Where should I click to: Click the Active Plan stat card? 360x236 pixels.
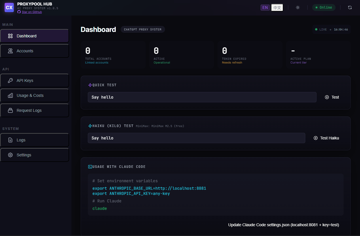[318, 55]
